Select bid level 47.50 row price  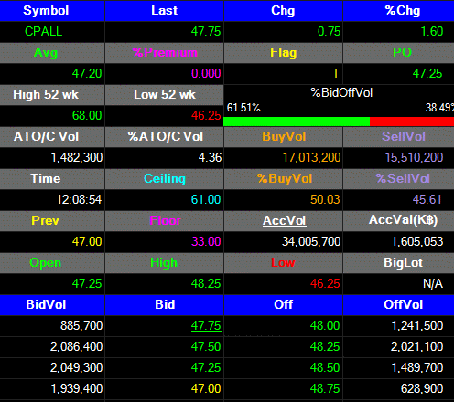[206, 346]
